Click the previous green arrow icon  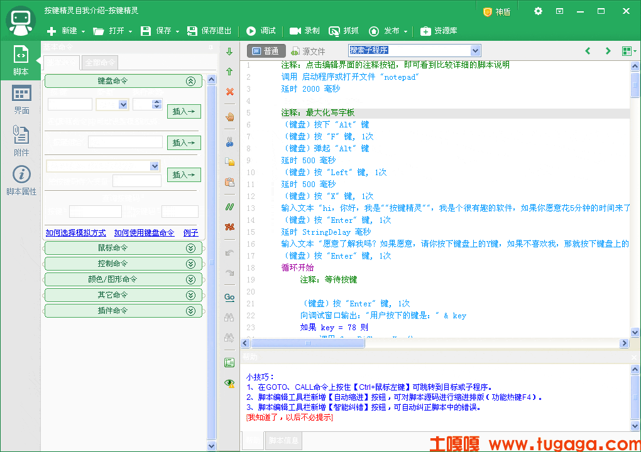point(588,51)
